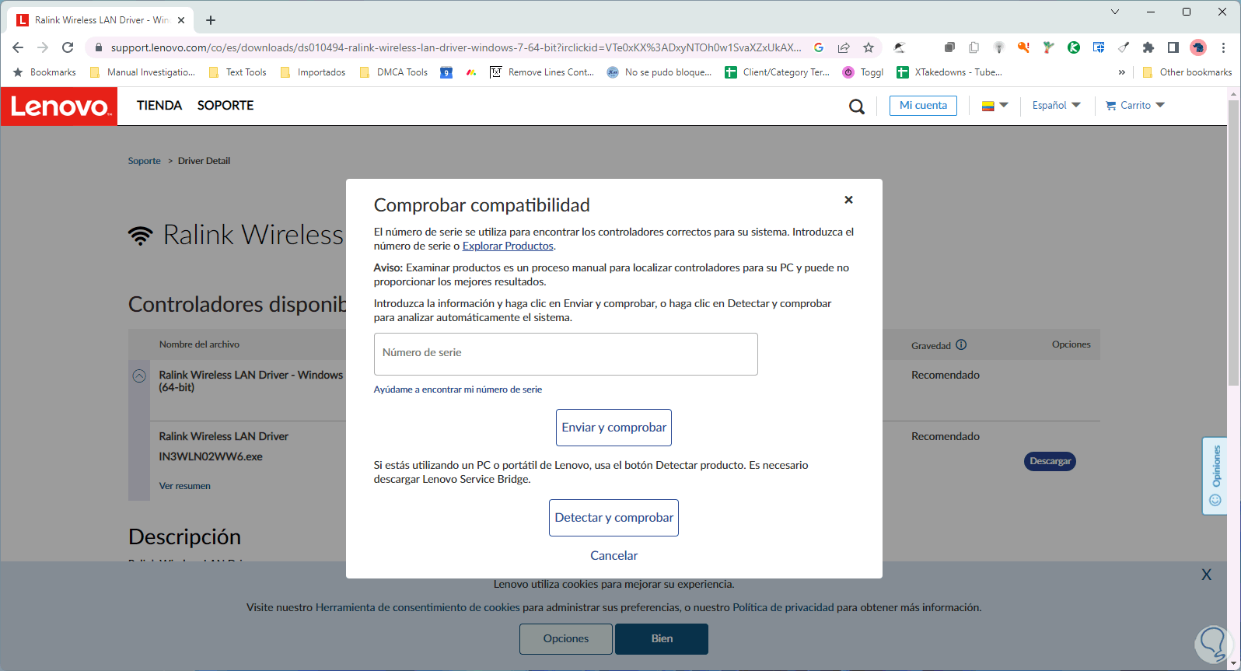
Task: Click the Detectar y comprobar button
Action: click(x=614, y=518)
